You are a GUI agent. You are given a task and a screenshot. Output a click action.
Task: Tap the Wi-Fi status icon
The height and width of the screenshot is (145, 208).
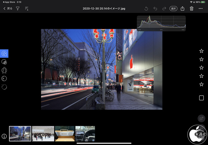pyautogui.click(x=191, y=2)
